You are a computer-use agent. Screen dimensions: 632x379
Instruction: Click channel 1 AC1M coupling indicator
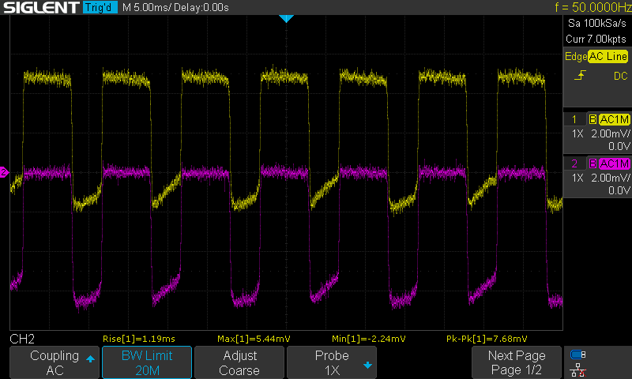[614, 119]
